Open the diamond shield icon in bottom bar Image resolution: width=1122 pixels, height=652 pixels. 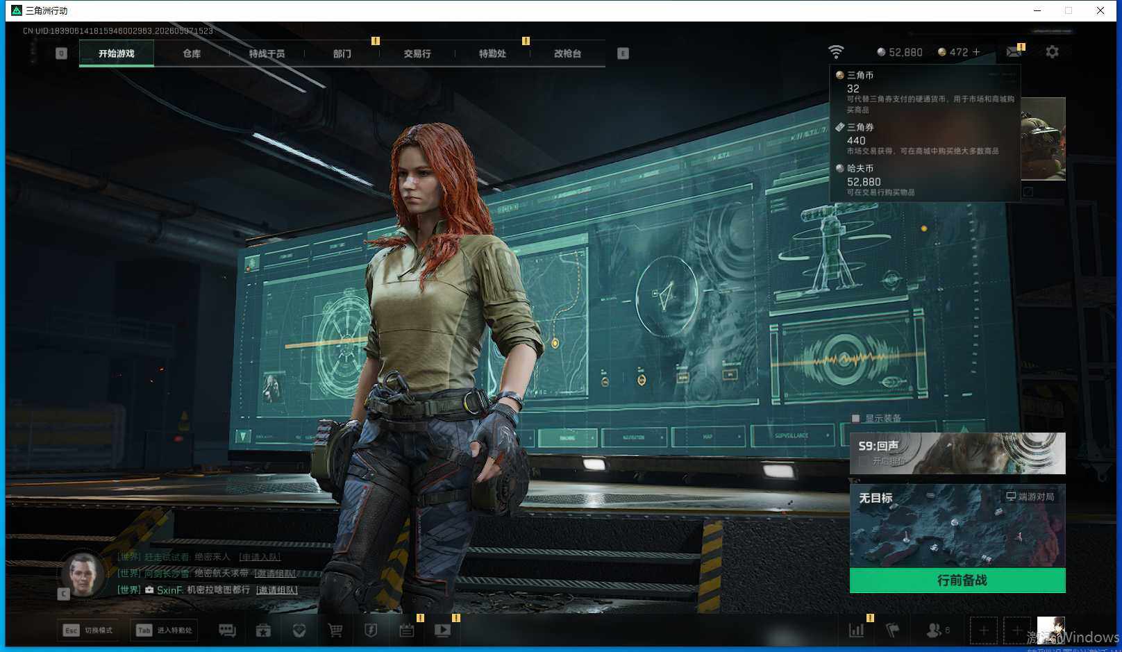click(299, 630)
